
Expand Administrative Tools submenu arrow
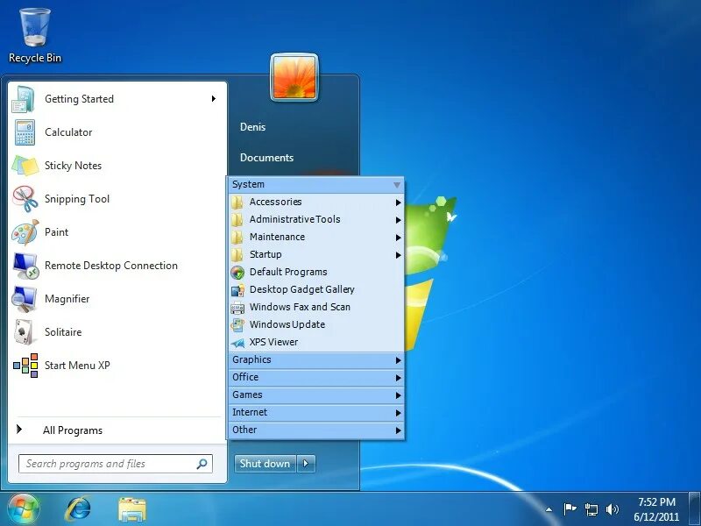[x=398, y=220]
